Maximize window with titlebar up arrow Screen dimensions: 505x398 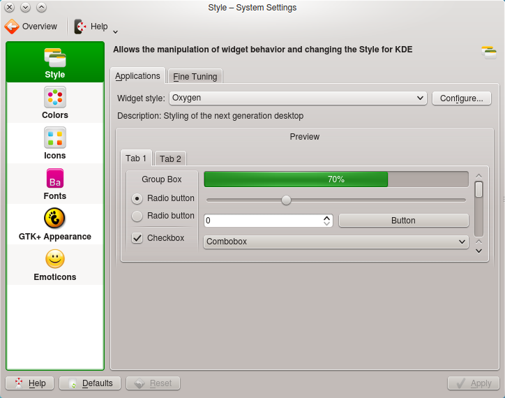tap(41, 7)
